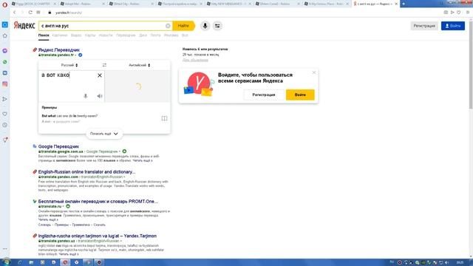This screenshot has height=266, width=473.
Task: Open the English target language dropdown
Action: tap(140, 65)
